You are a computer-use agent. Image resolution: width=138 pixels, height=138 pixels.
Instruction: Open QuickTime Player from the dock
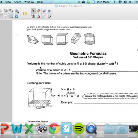point(91,129)
